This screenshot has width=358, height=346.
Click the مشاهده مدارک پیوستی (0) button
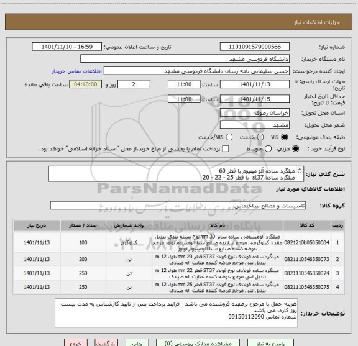tap(198, 342)
